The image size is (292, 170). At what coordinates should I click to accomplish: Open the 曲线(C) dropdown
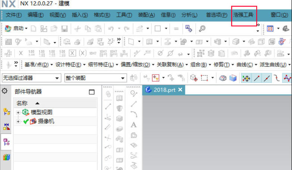247,64
